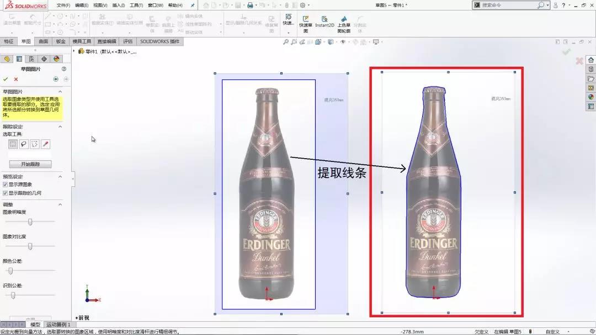Toggle 显示跟踪的几何 checkbox
This screenshot has height=335, width=596.
click(x=6, y=193)
